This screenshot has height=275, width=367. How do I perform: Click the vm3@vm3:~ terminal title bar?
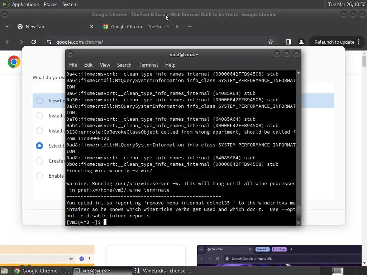click(183, 54)
